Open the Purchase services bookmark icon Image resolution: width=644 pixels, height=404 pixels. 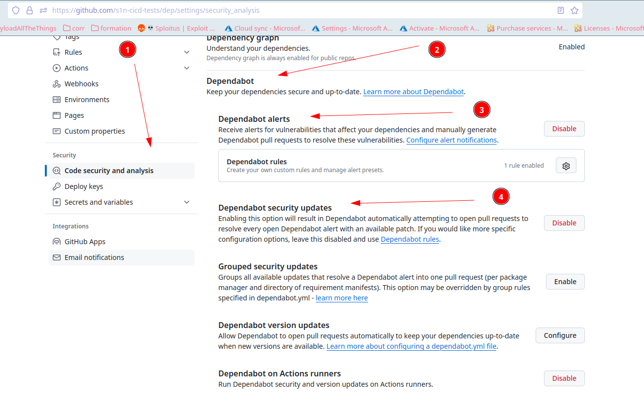[x=490, y=29]
